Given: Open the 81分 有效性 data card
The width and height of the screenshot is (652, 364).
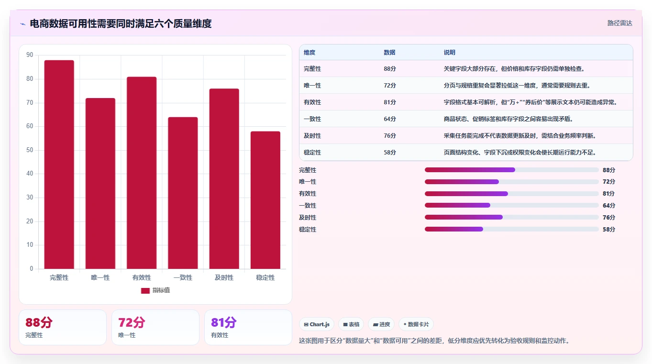Looking at the screenshot, I should (248, 327).
